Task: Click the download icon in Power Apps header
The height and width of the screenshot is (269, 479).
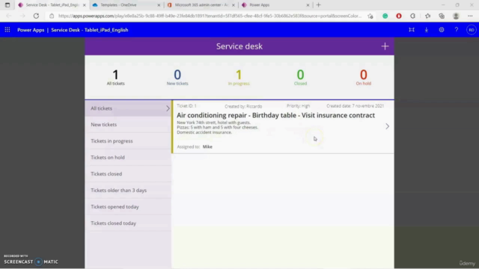Action: click(427, 30)
